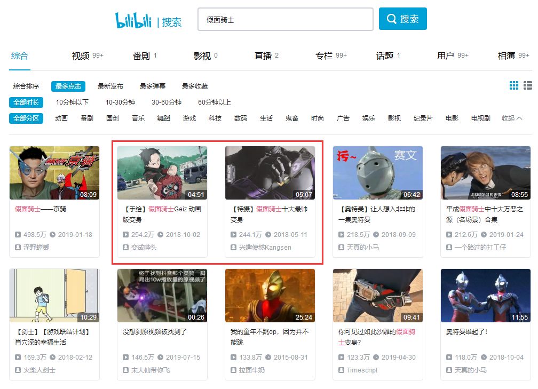Focus the search box containing 假面骑士
The width and height of the screenshot is (538, 389).
coord(286,20)
